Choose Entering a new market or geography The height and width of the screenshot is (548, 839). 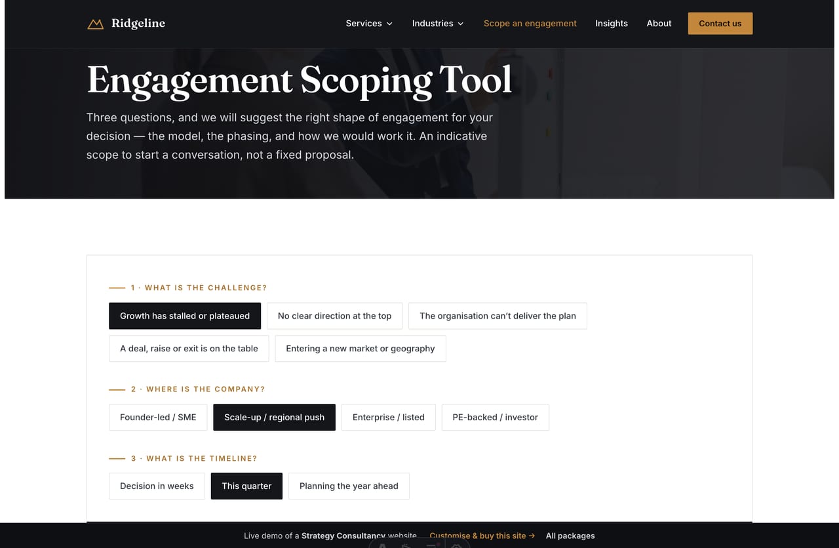coord(361,349)
